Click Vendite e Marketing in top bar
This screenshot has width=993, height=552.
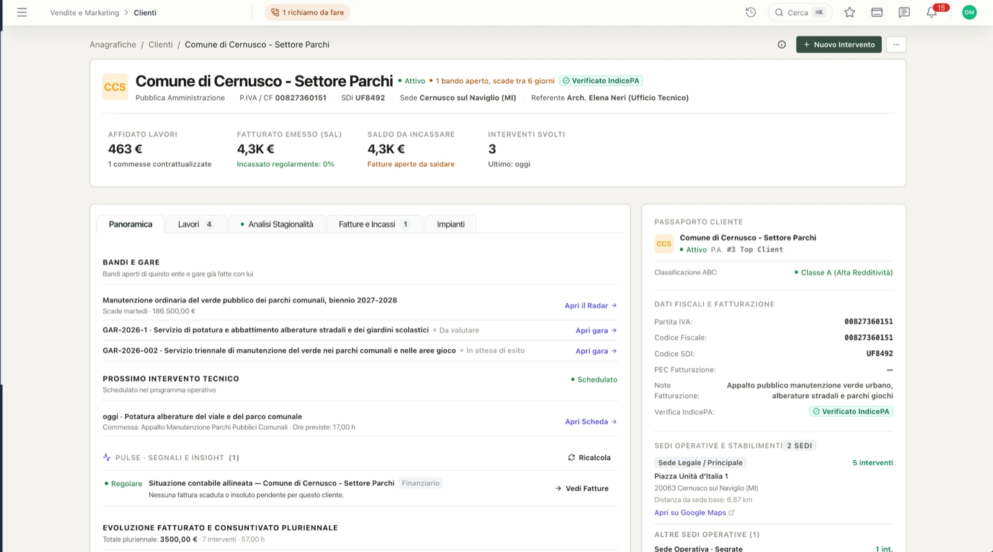pyautogui.click(x=84, y=12)
